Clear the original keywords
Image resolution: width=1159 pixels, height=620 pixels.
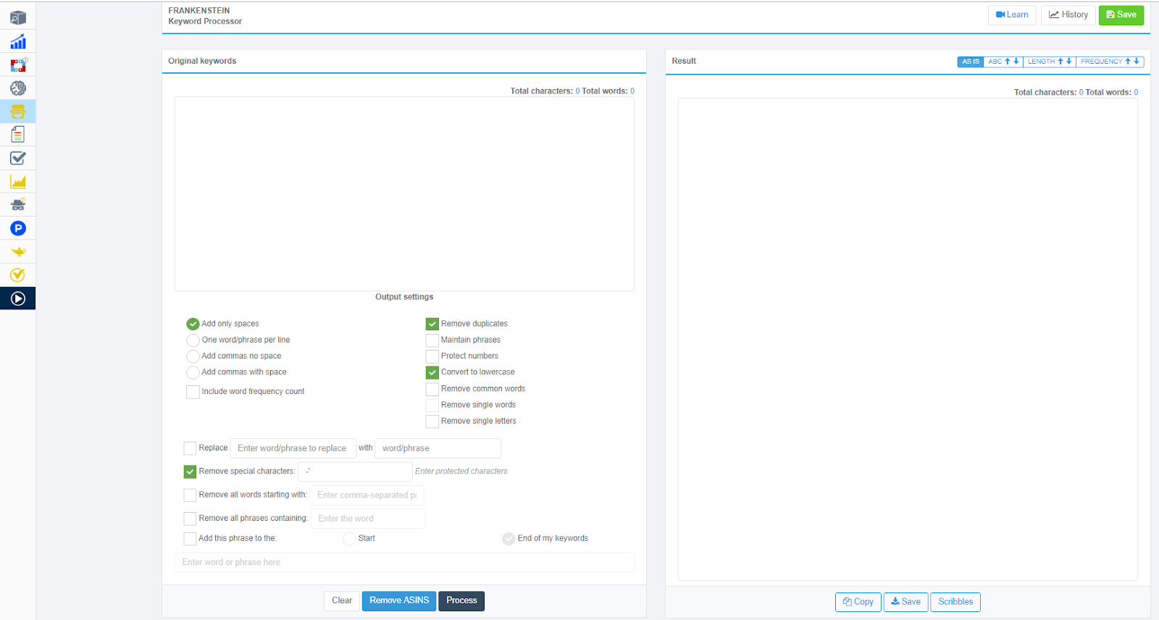point(342,601)
